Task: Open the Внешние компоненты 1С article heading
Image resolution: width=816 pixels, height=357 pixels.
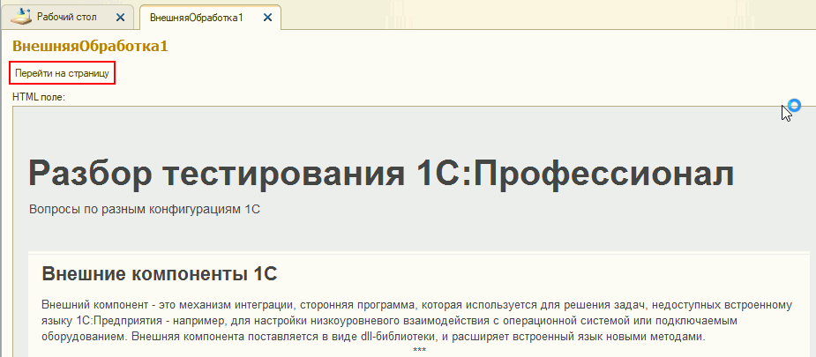Action: coord(160,274)
